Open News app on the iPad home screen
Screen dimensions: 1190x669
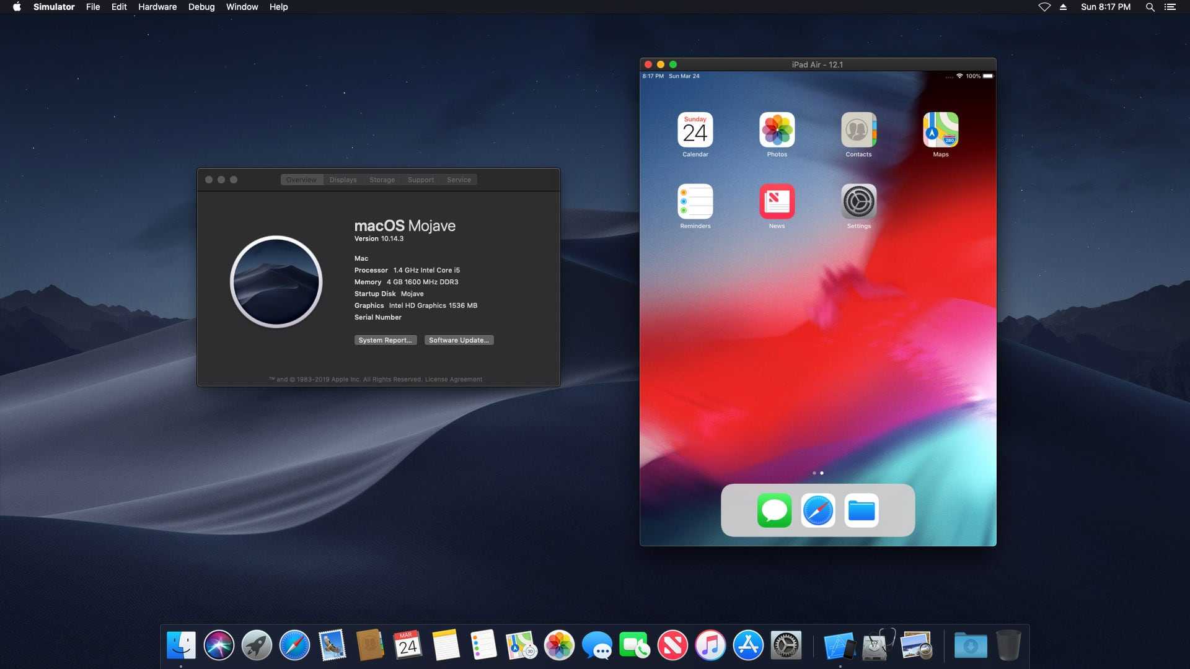777,201
